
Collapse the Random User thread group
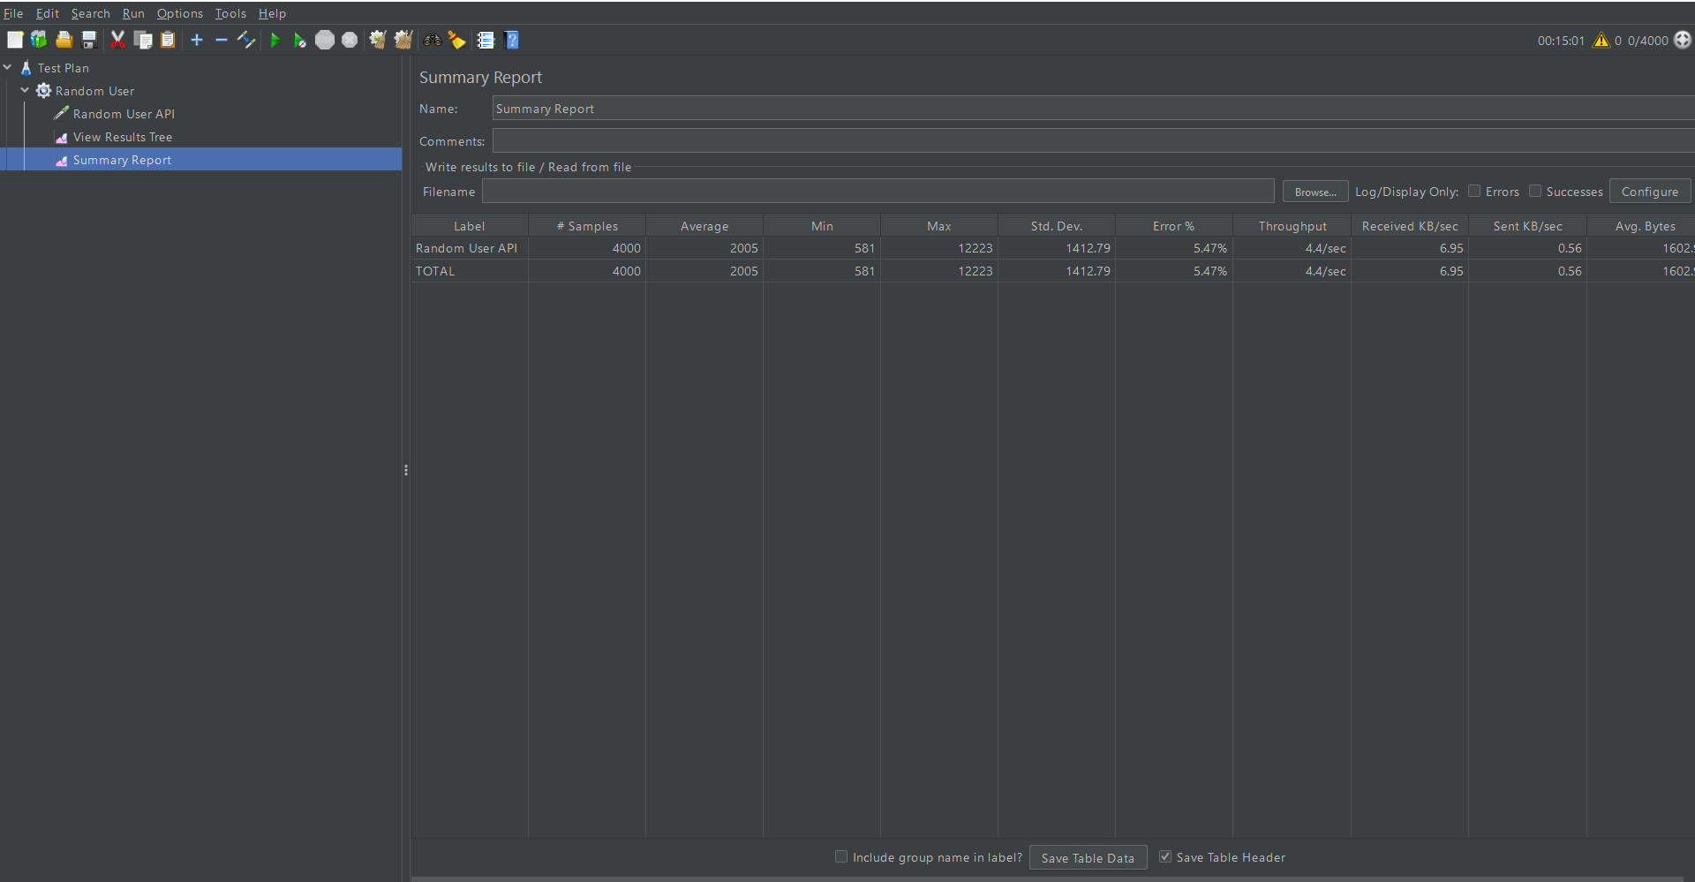(25, 90)
